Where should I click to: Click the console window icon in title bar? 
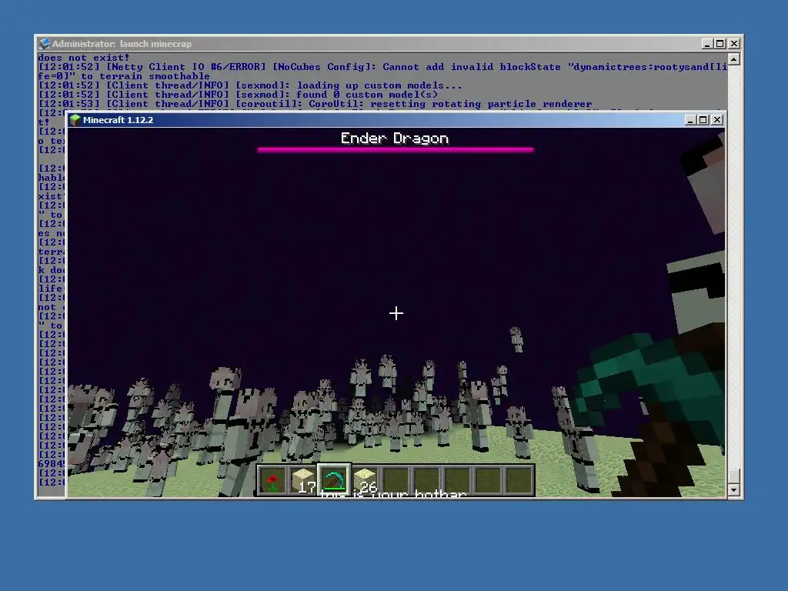[x=44, y=44]
